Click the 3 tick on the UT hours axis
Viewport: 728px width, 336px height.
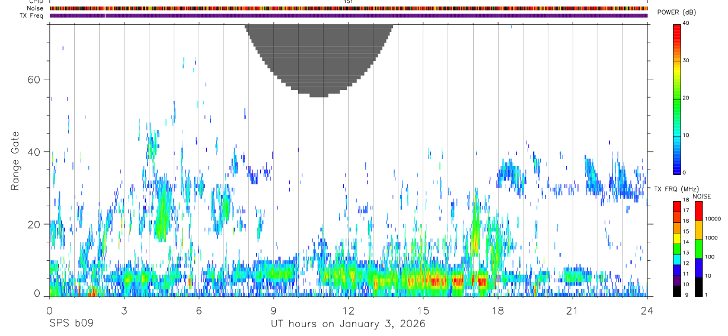[x=124, y=311]
